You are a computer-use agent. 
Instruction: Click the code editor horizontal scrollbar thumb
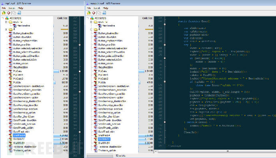(x=217, y=151)
